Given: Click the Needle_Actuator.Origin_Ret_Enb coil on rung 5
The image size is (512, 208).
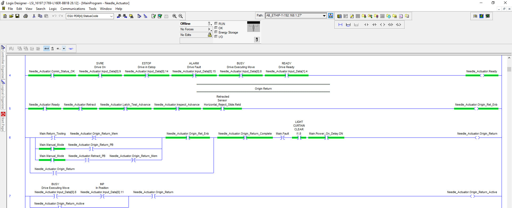Looking at the screenshot, I should (476, 109).
